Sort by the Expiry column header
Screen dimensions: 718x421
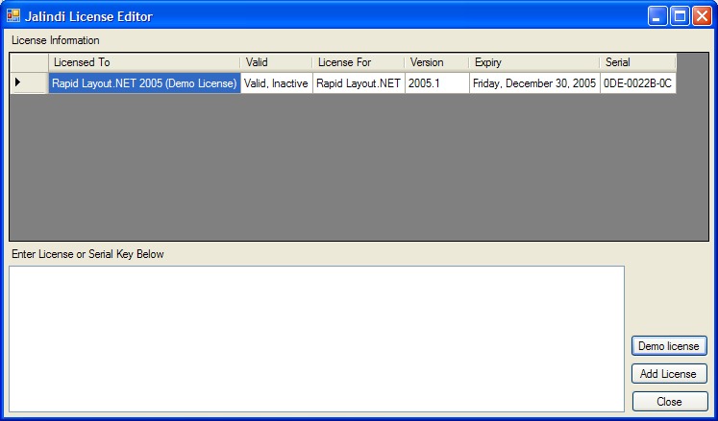pos(534,62)
